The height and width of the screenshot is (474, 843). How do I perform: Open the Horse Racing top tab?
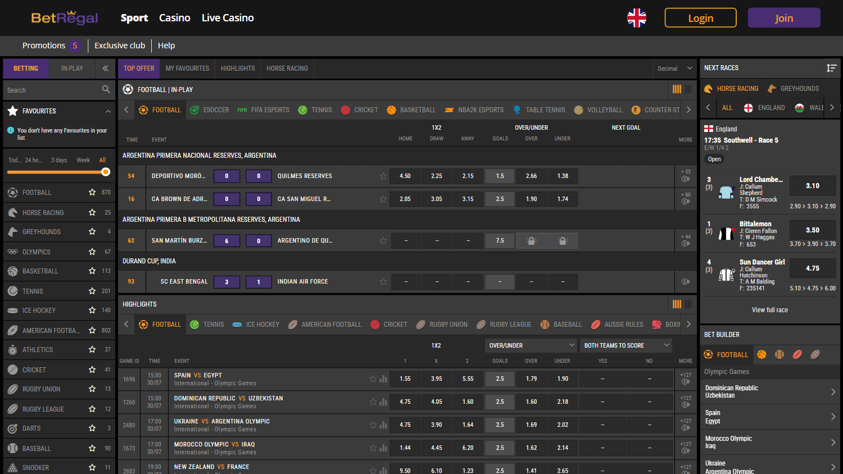287,69
